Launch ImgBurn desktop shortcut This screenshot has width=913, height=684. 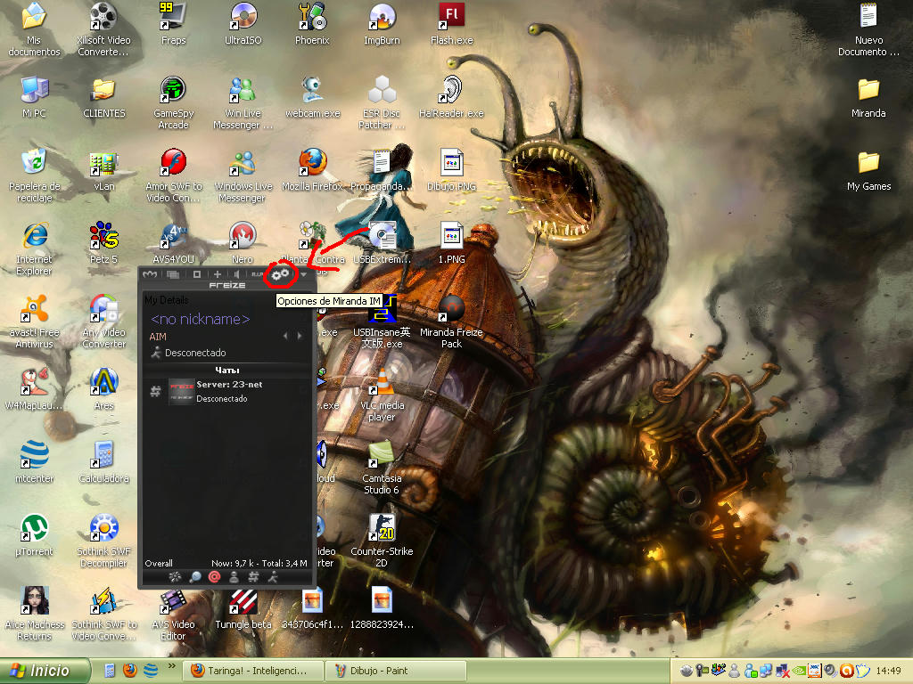(x=382, y=24)
